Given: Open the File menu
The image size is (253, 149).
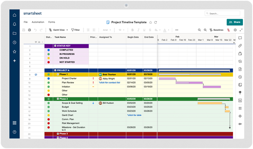Looking at the screenshot, I should [x=26, y=22].
